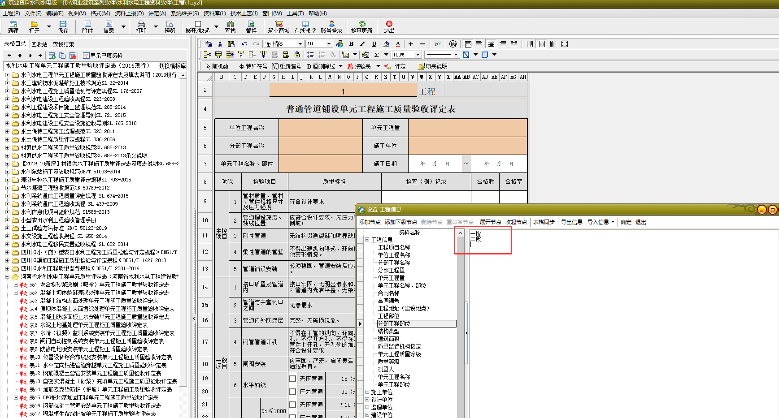This screenshot has height=418, width=779.
Task: Collapse the 工程信息 tree node
Action: click(367, 240)
